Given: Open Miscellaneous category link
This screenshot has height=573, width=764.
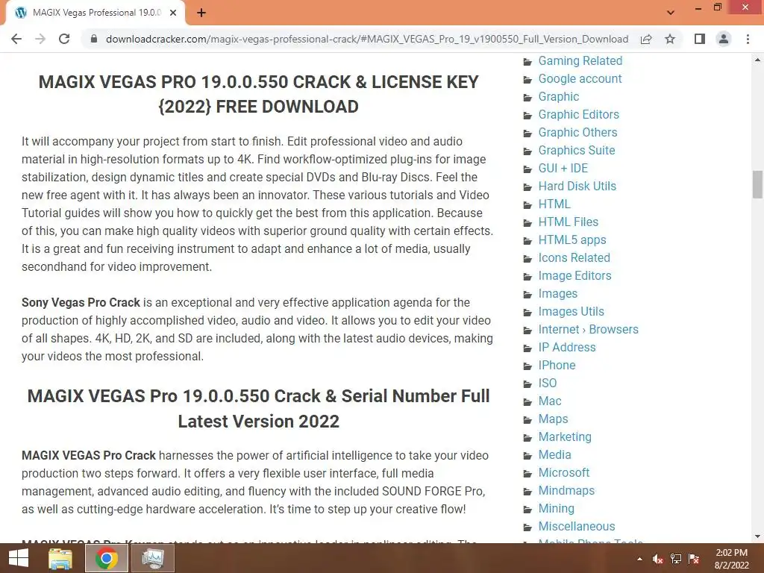Looking at the screenshot, I should (x=577, y=526).
